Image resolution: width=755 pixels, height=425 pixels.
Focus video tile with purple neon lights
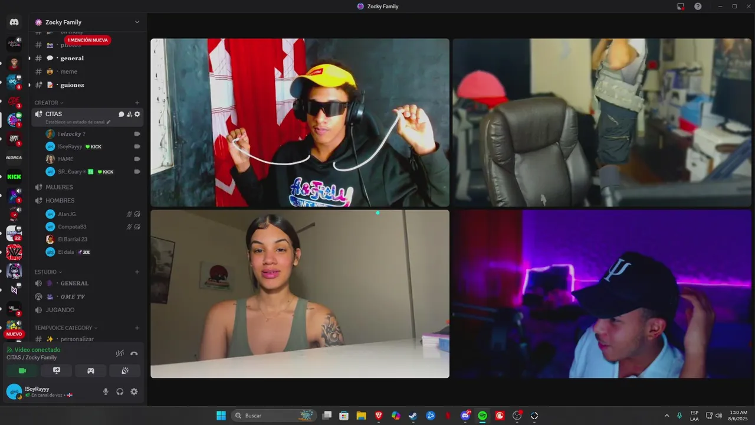pos(602,294)
